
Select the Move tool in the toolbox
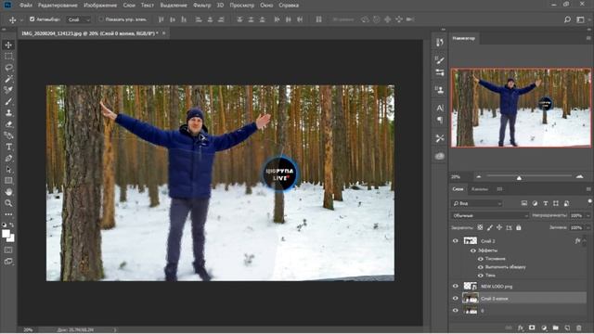[8, 45]
